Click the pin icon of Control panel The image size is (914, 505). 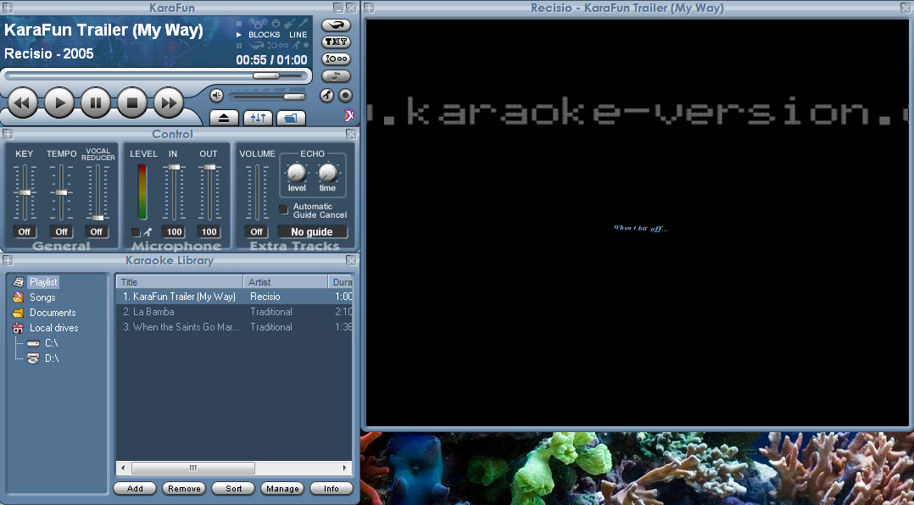click(x=8, y=135)
